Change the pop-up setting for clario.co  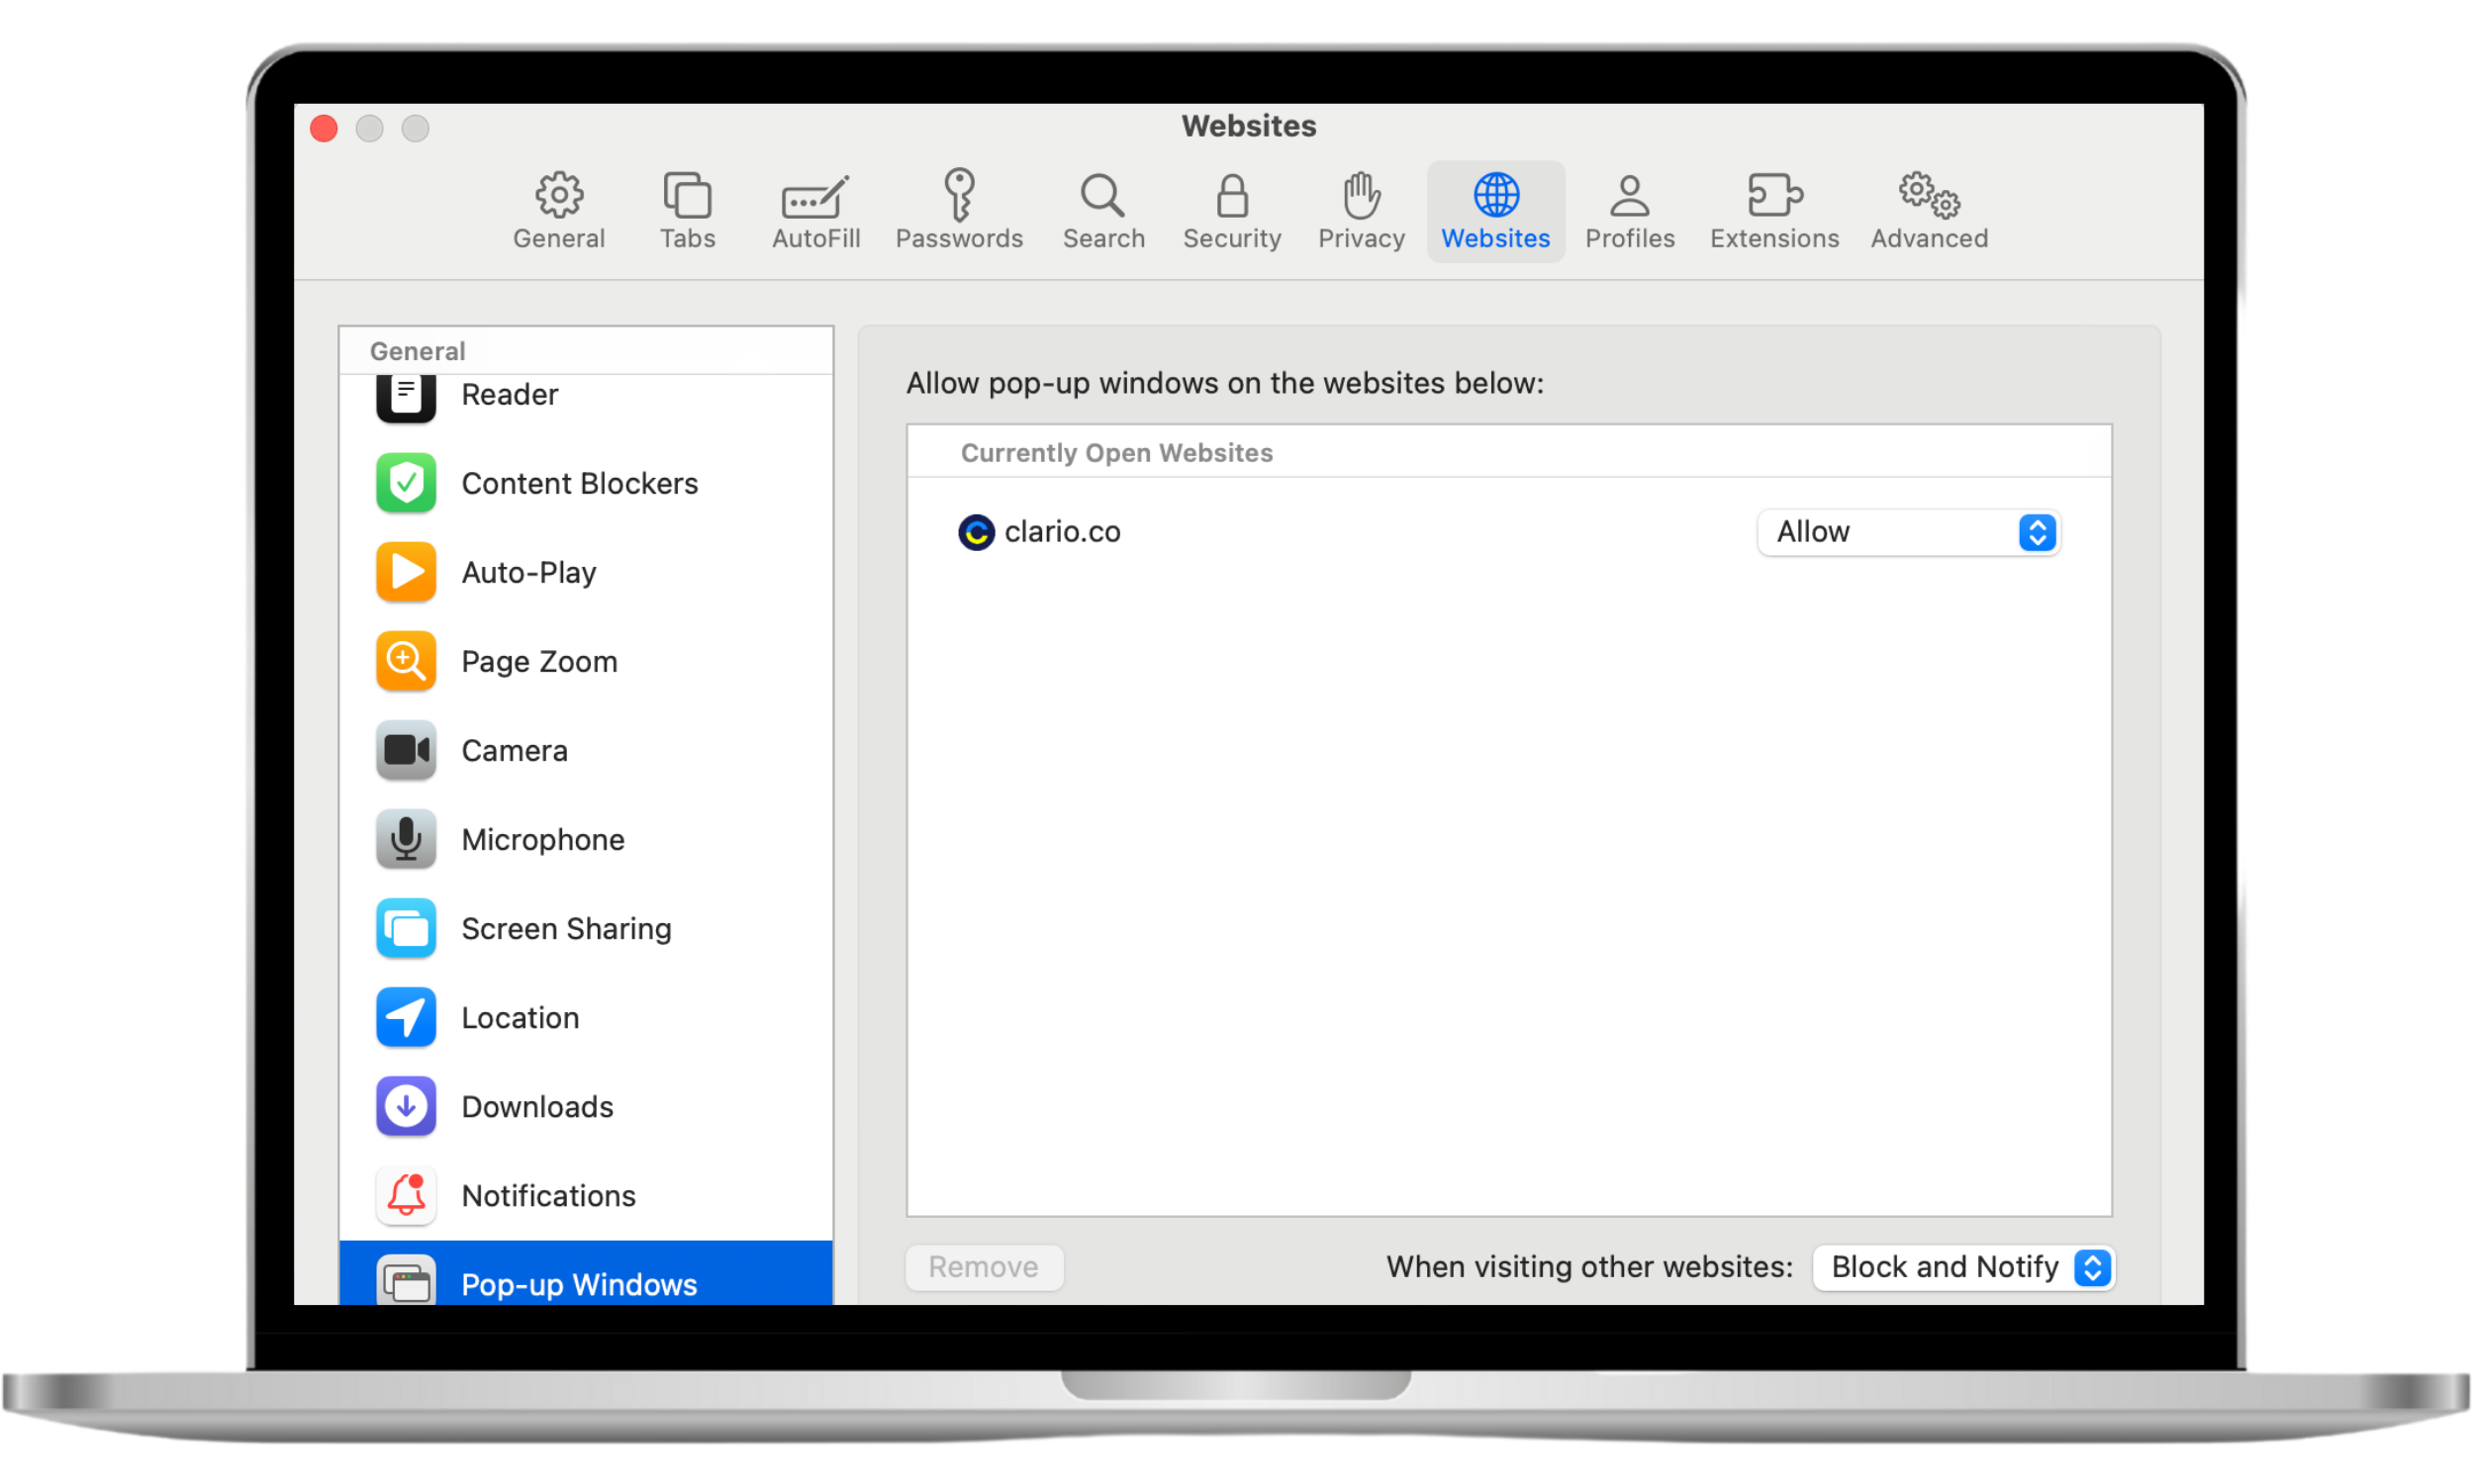tap(1906, 532)
